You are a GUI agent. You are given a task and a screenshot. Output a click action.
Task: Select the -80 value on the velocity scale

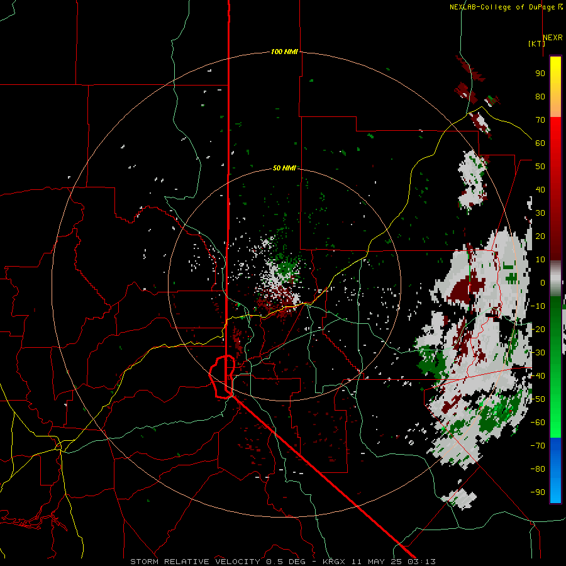click(x=538, y=469)
